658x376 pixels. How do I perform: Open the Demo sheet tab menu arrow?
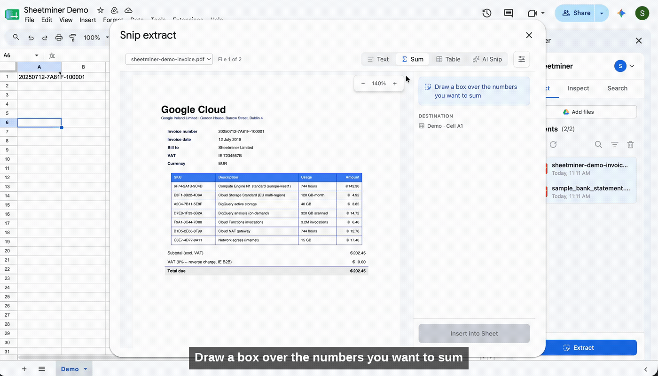point(85,369)
